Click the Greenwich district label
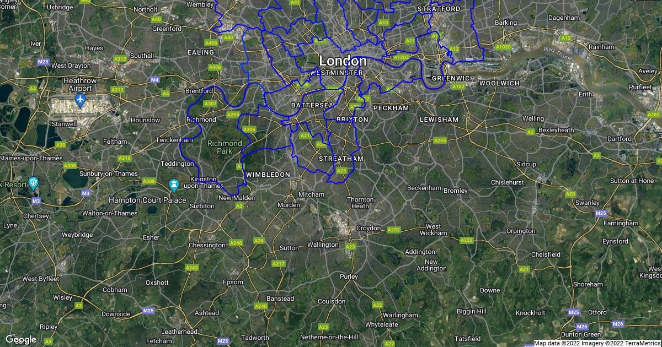Screen dimensions: 662x347 click(x=453, y=78)
